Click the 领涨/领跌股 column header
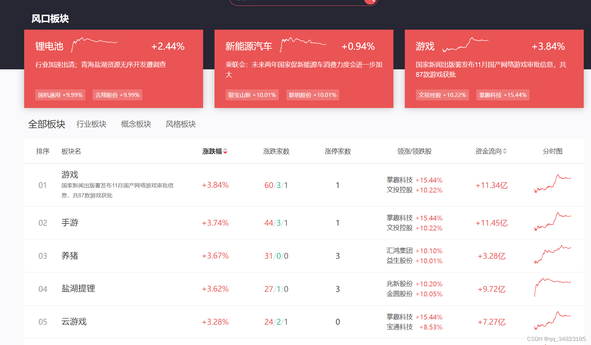The height and width of the screenshot is (345, 591). (x=414, y=151)
